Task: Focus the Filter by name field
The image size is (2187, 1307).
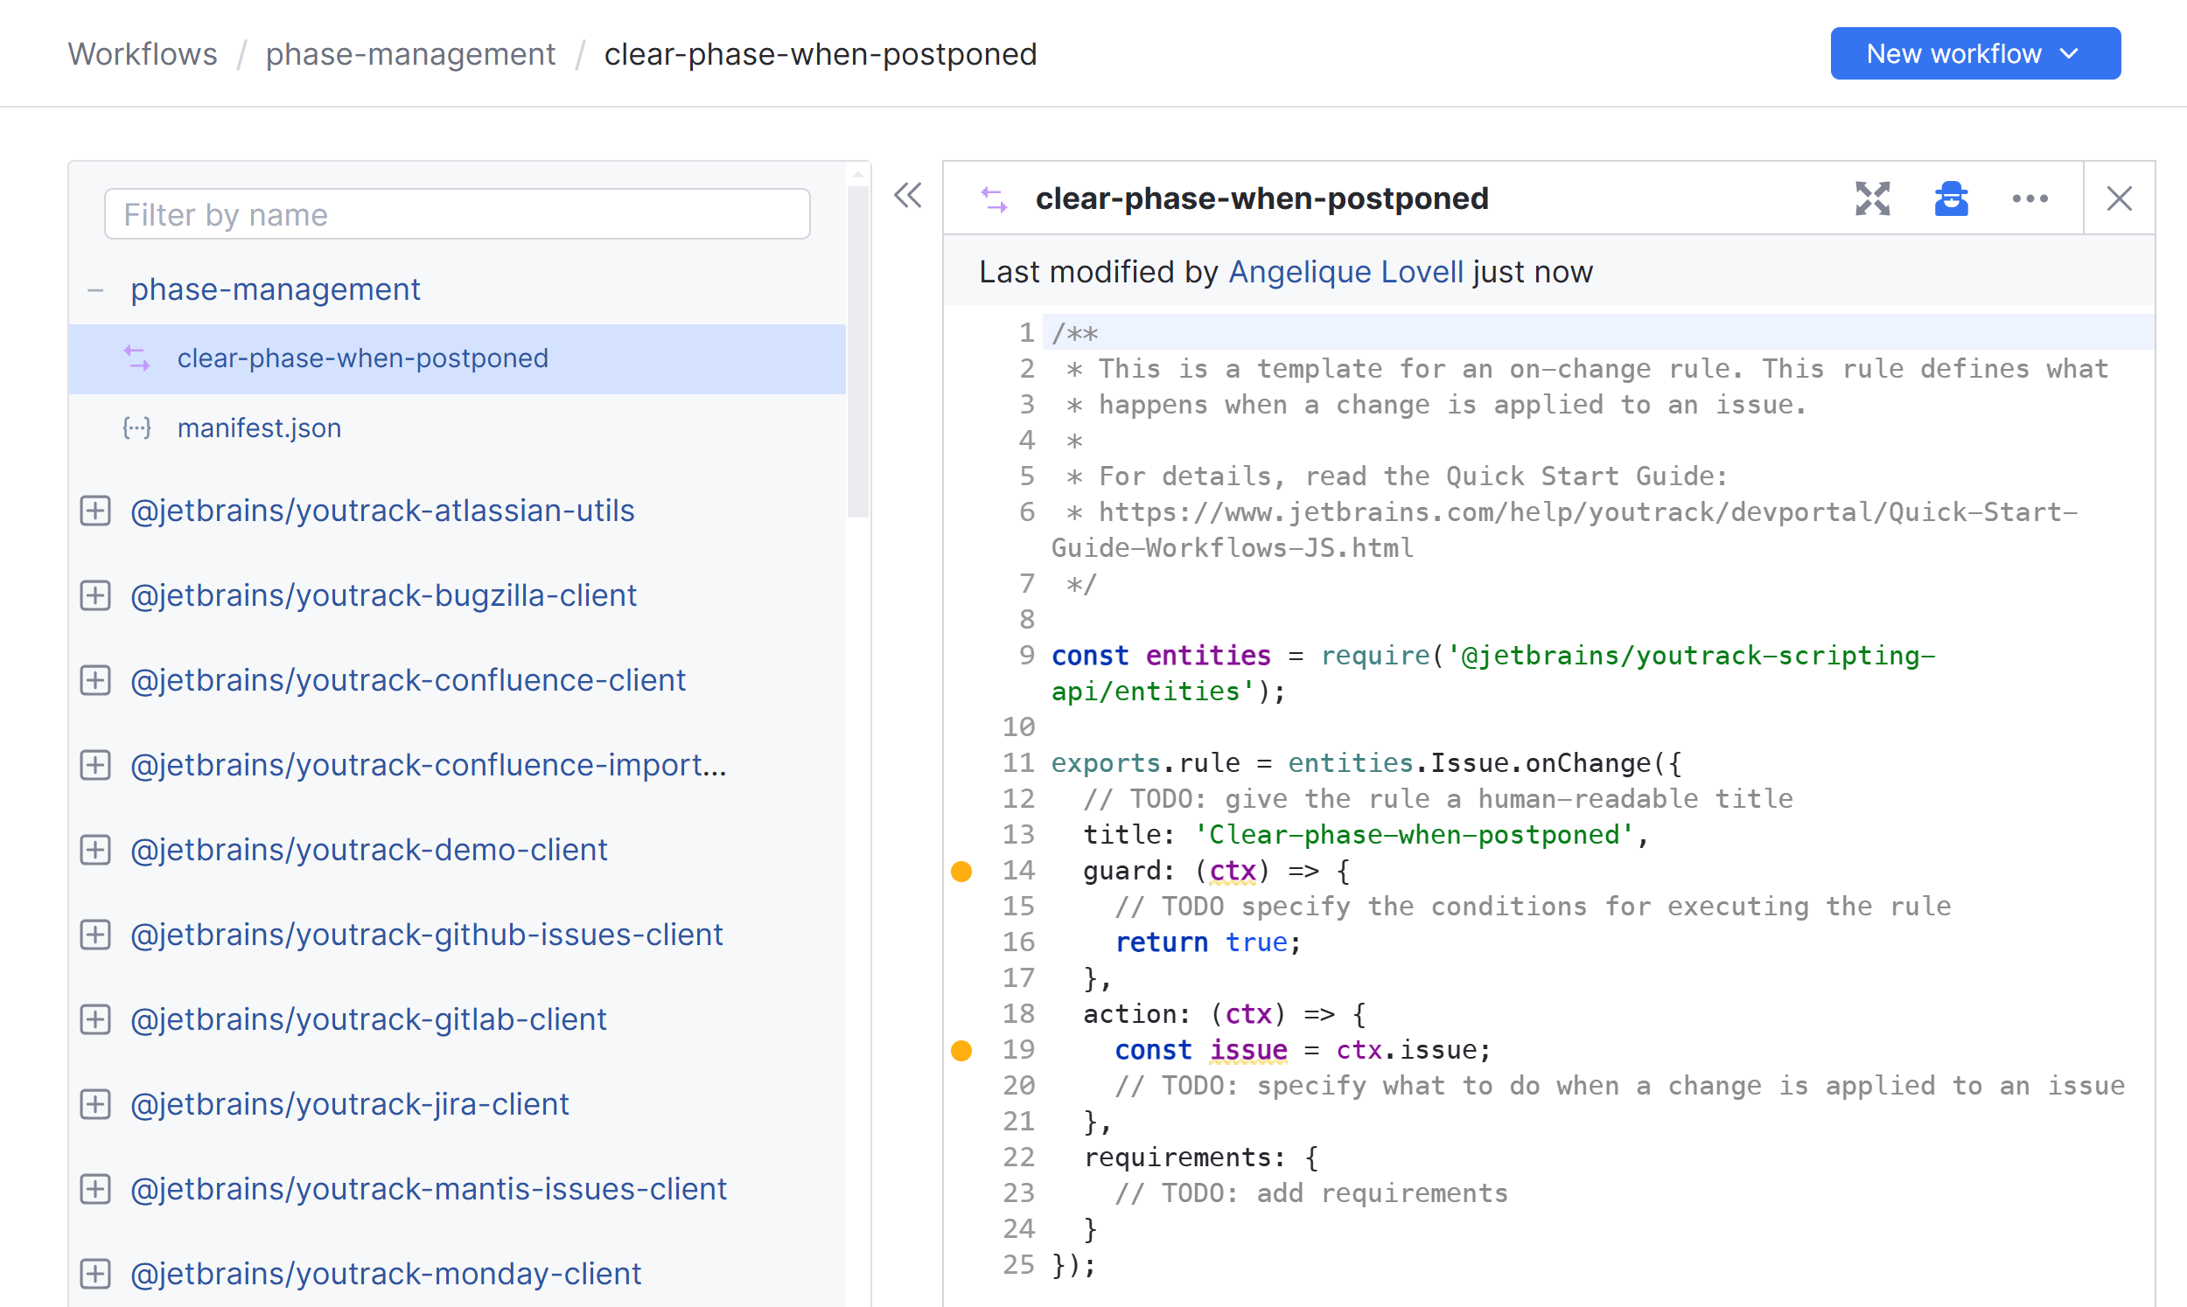Action: (x=458, y=214)
